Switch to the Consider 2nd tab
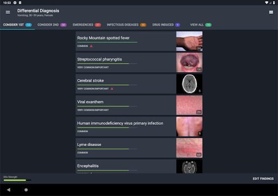Viewport: 278px width, 196px height. pos(52,25)
